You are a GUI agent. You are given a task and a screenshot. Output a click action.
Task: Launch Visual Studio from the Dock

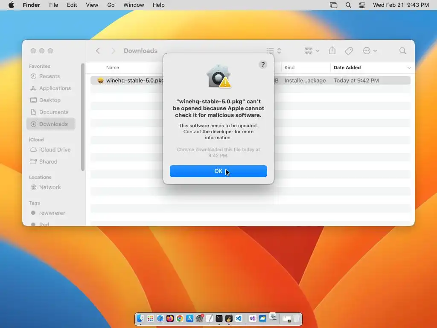click(x=253, y=318)
